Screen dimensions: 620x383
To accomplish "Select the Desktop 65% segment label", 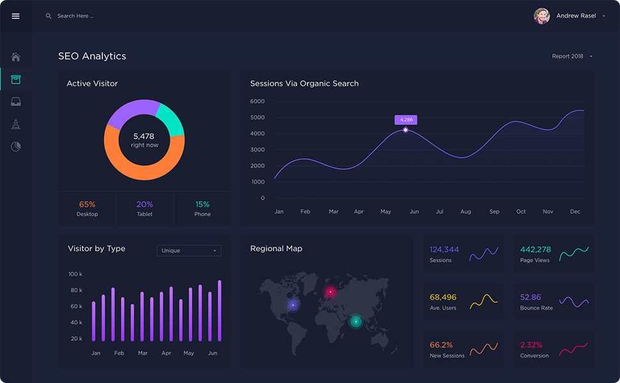I will [x=87, y=208].
